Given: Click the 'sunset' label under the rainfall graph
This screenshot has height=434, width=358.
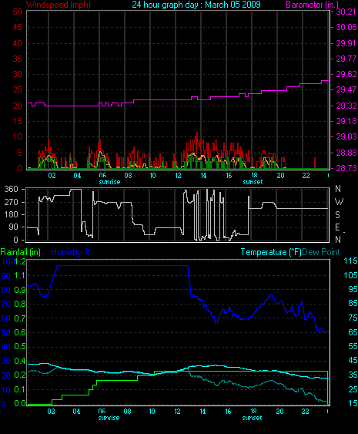Looking at the screenshot, I should 252,418.
